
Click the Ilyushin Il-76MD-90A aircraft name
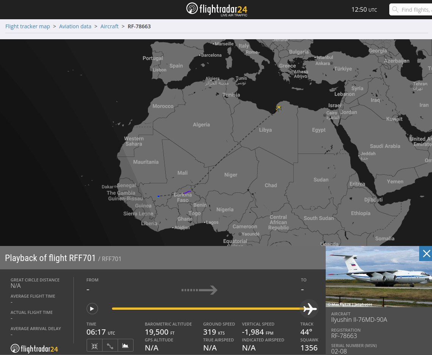point(359,320)
